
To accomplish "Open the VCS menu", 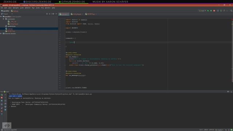I will 42,8.
